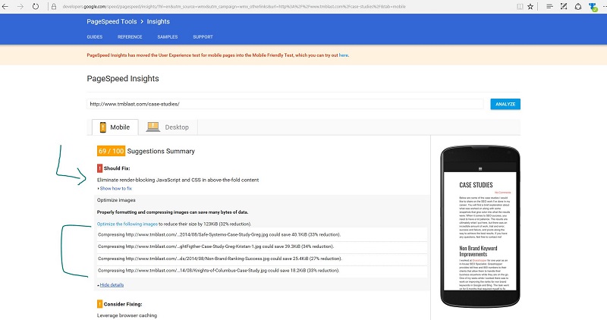Image resolution: width=607 pixels, height=320 pixels.
Task: Focus the tmblast.com URL input field
Action: point(285,104)
